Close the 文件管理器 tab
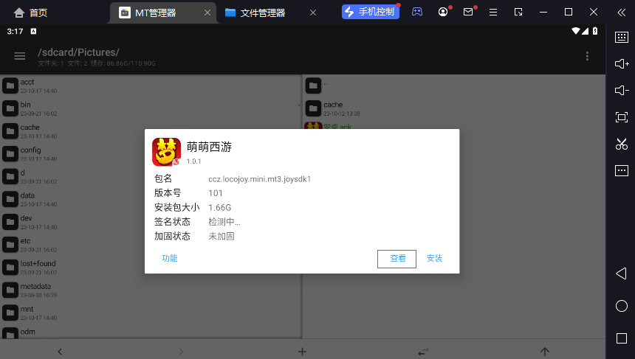Image resolution: width=635 pixels, height=359 pixels. (x=313, y=13)
